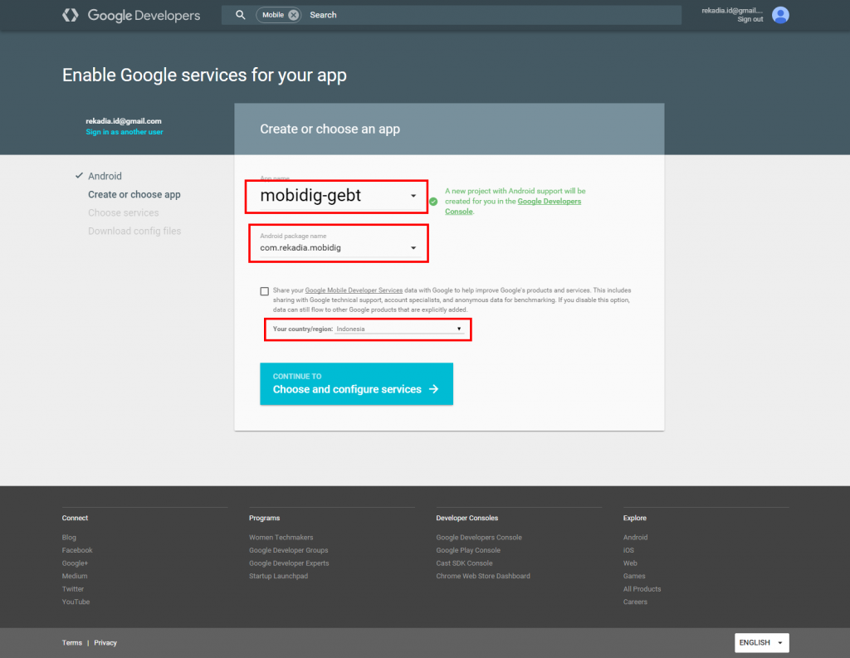Open Google Mobile Developer Services link
The height and width of the screenshot is (658, 850).
click(354, 290)
